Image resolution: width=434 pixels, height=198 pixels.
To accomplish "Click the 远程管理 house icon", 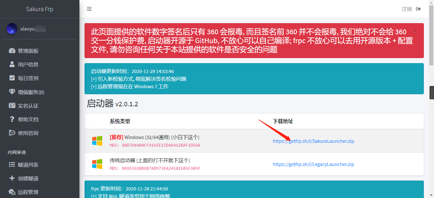I will click(12, 192).
